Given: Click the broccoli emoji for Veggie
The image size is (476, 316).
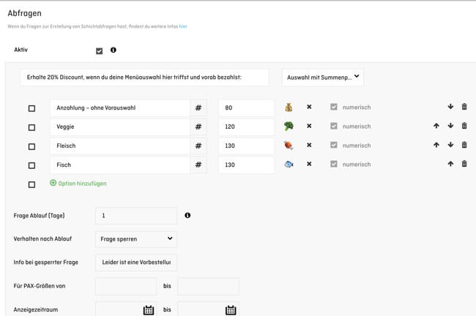Looking at the screenshot, I should [289, 126].
